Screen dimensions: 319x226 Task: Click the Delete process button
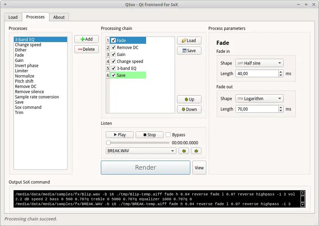(87, 49)
